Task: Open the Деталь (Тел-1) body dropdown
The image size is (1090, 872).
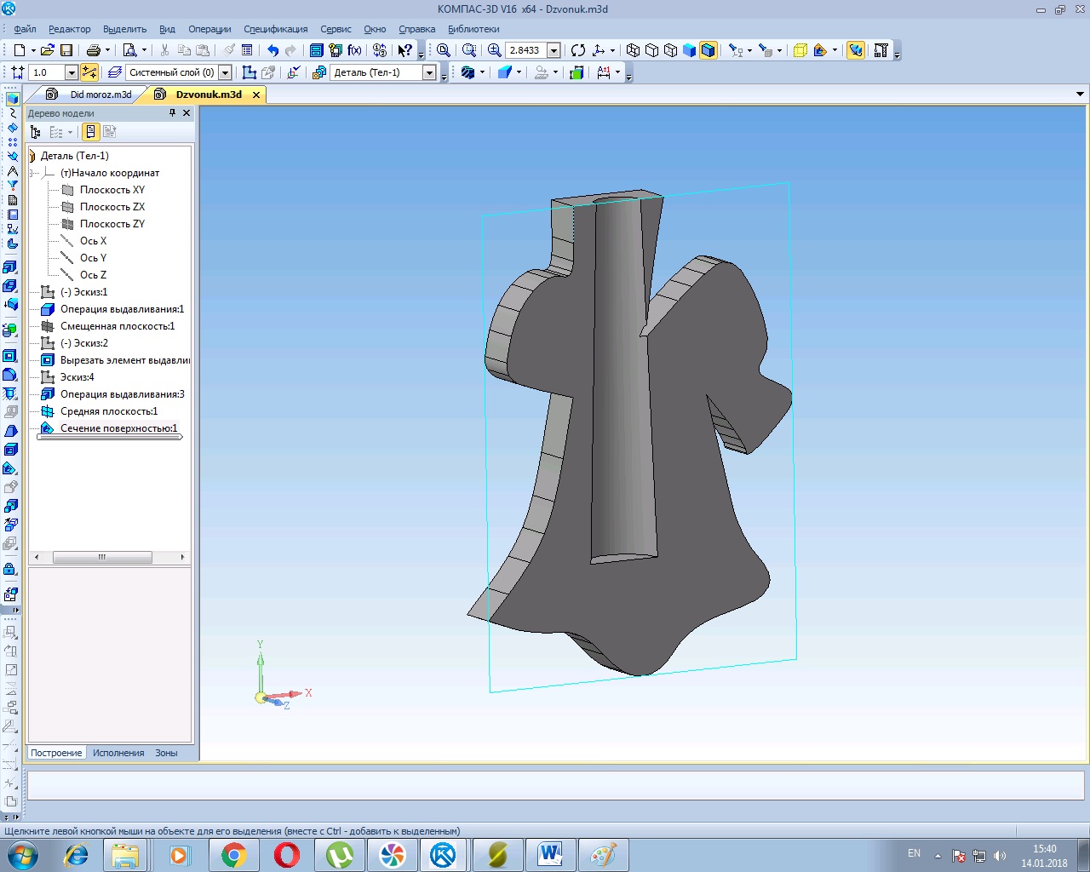Action: (x=430, y=72)
